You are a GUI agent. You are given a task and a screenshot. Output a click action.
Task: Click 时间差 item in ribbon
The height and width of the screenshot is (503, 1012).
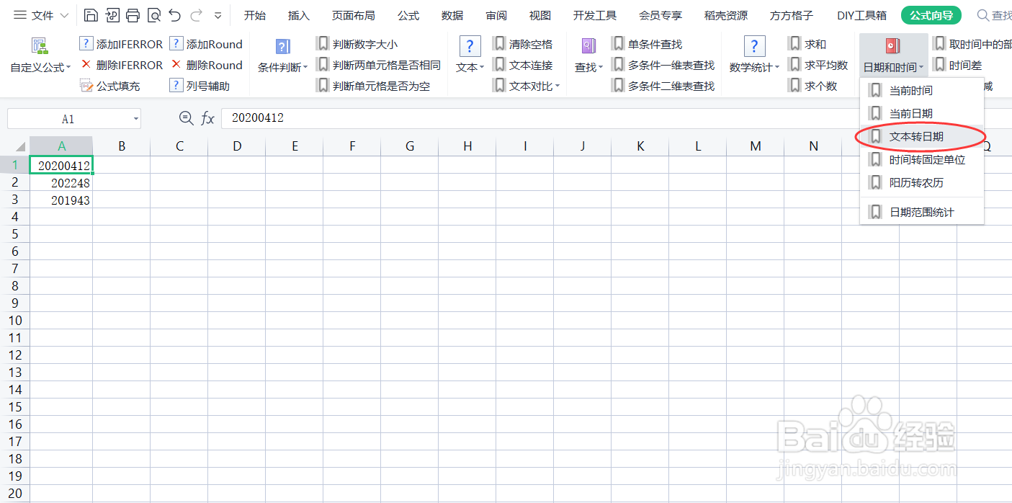point(958,65)
